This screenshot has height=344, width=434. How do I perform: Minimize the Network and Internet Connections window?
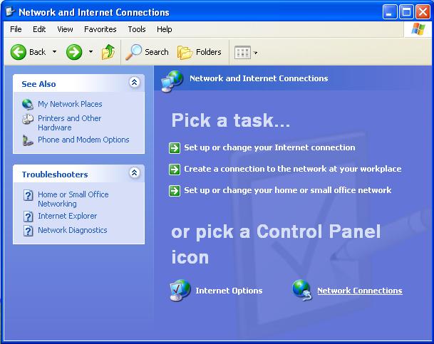click(390, 12)
